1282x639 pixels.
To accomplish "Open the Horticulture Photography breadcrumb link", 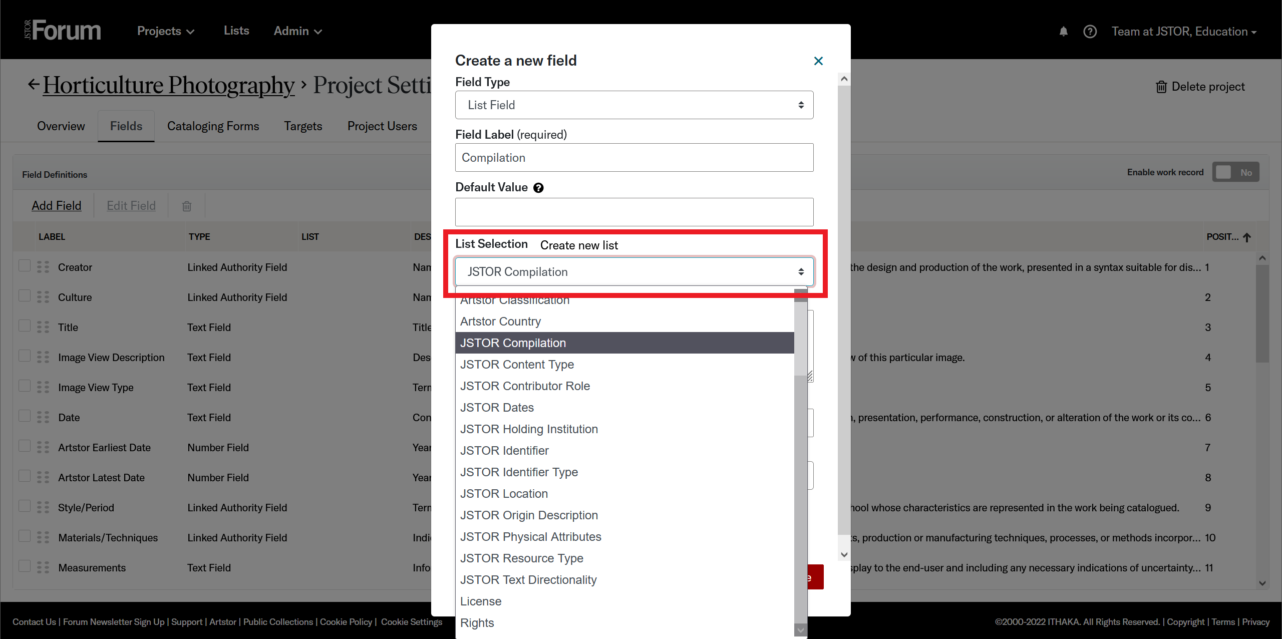I will pyautogui.click(x=168, y=85).
